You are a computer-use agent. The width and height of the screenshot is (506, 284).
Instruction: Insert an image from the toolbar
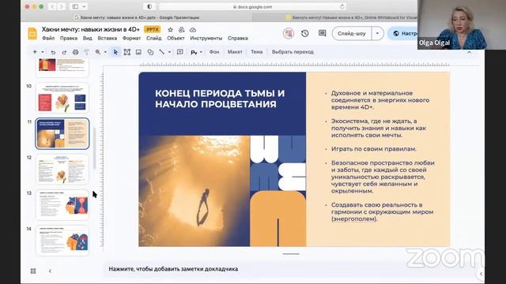click(138, 52)
